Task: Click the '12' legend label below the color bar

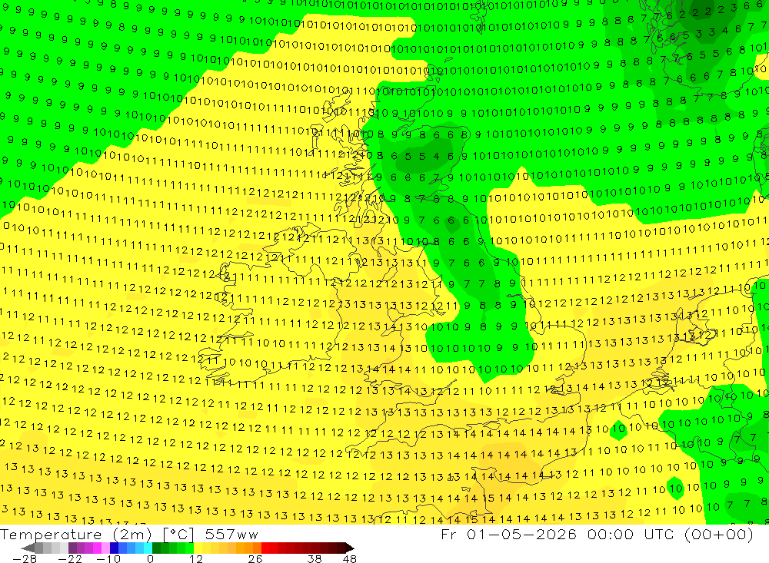Action: 196,558
